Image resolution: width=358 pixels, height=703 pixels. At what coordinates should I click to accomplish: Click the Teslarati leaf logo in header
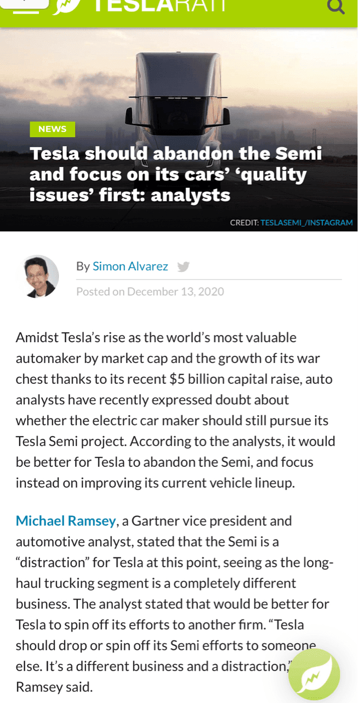coord(67,5)
